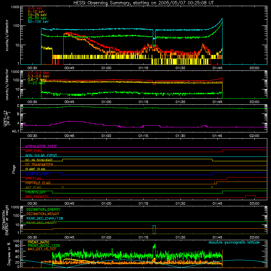Click the HESSI Observing Summary title text
Image resolution: width=271 pixels, height=271 pixels.
(x=143, y=3)
